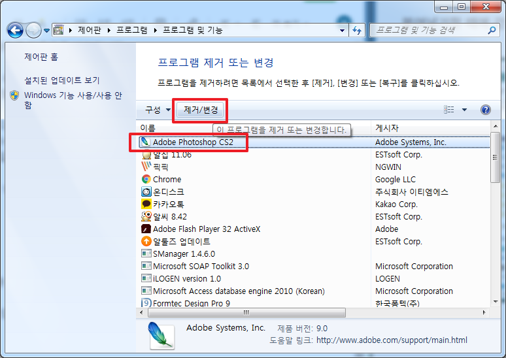The width and height of the screenshot is (506, 358).
Task: Click the horizontal scrollbar right arrow
Action: pyautogui.click(x=484, y=312)
